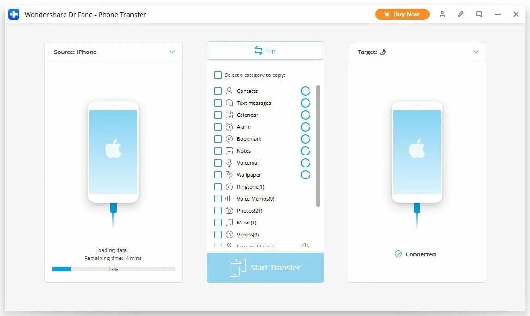Enable the Photos(21) checkbox
This screenshot has height=316, width=530.
click(x=218, y=211)
